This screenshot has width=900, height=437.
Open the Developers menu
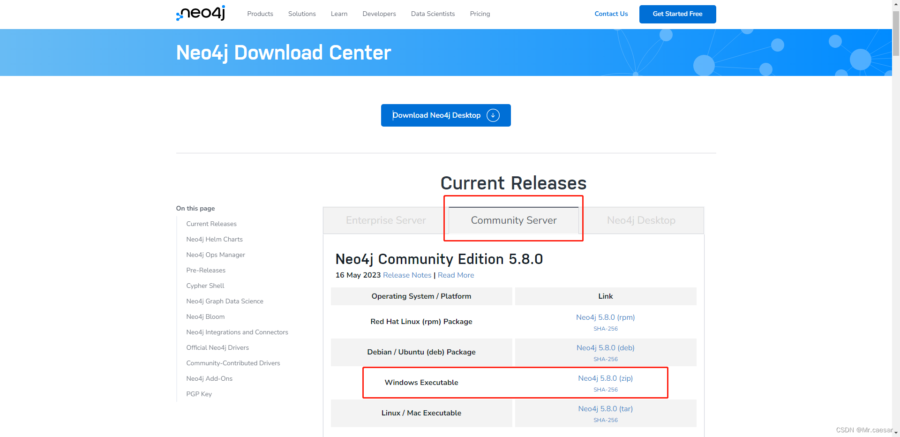[x=379, y=14]
